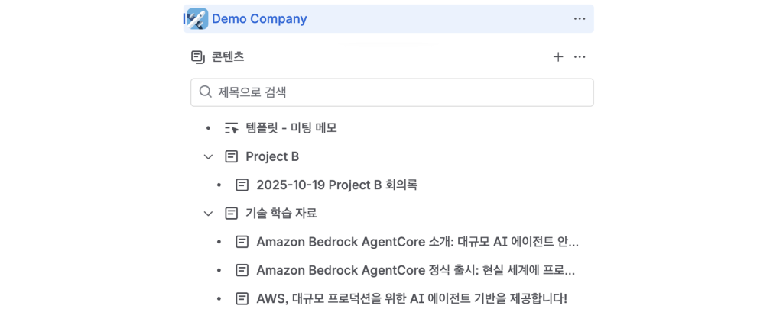783x312 pixels.
Task: Select the 콘텐츠 section heading
Action: (228, 57)
